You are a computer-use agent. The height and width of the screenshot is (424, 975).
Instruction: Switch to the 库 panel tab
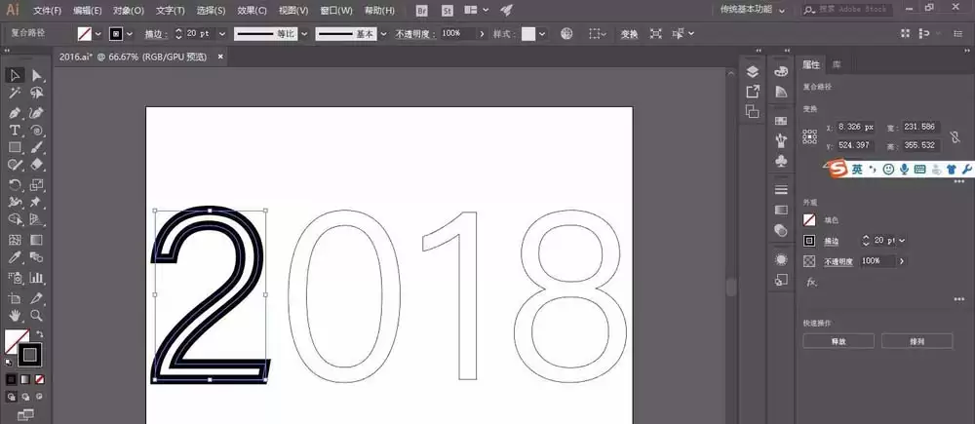click(837, 64)
